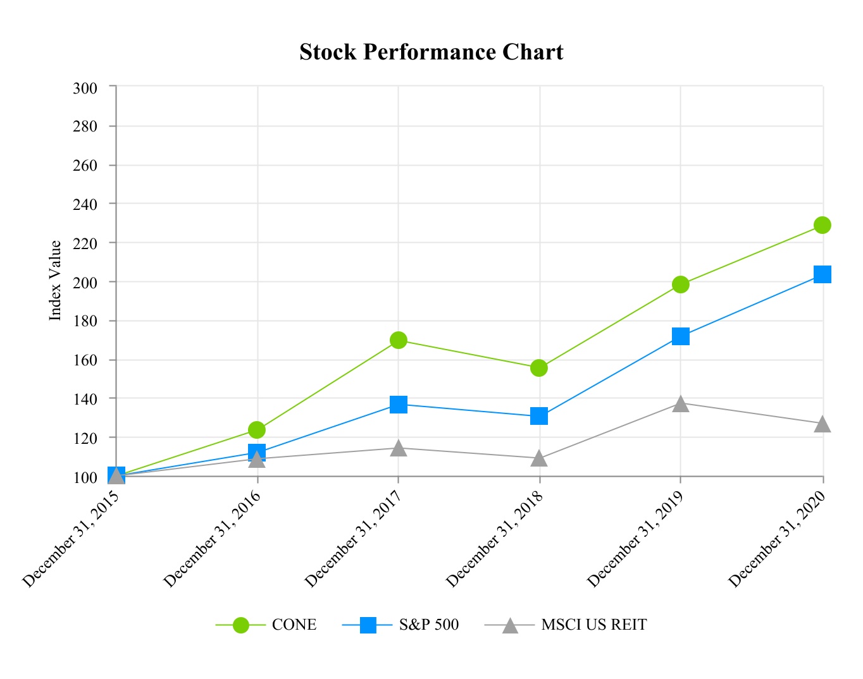Select the Index Value axis title
This screenshot has height=679, width=863.
tap(56, 281)
